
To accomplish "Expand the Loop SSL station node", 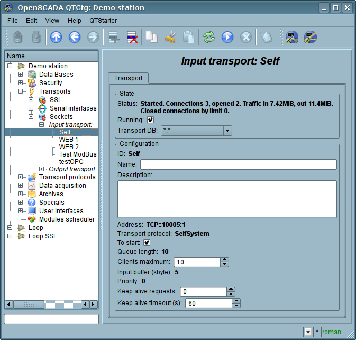I will 10,236.
